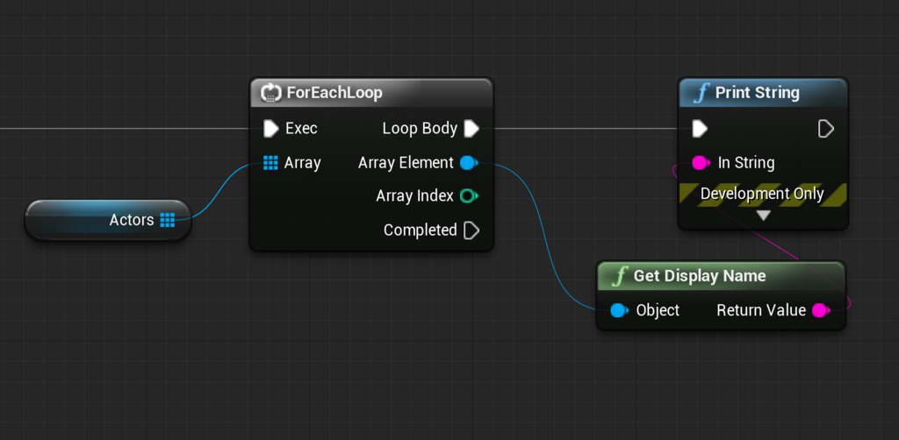This screenshot has width=899, height=440.
Task: Click the Object input pin on Get Display Name
Action: [619, 310]
